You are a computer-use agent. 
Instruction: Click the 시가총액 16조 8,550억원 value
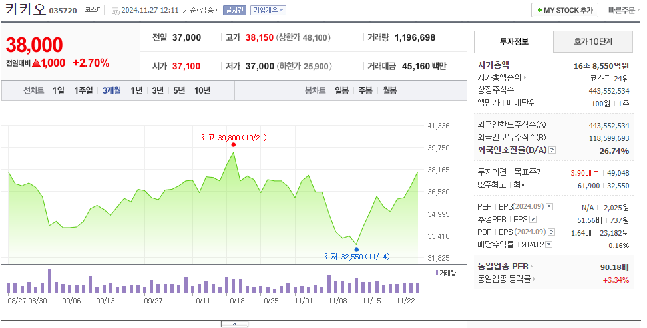601,66
